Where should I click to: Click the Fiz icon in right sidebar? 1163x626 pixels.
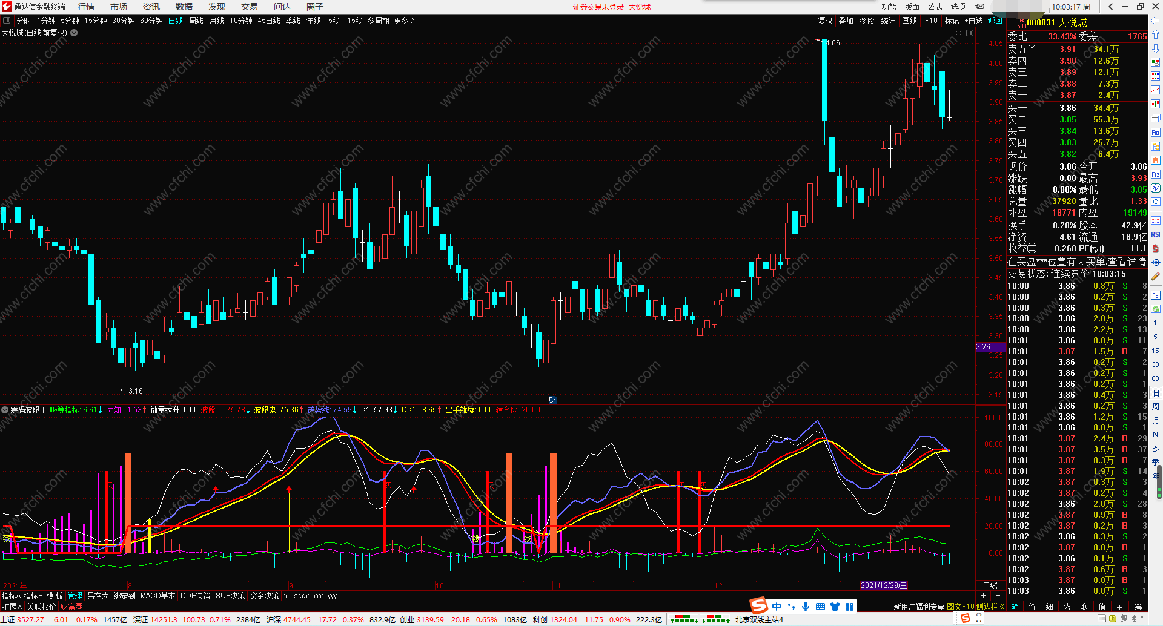[x=1156, y=174]
